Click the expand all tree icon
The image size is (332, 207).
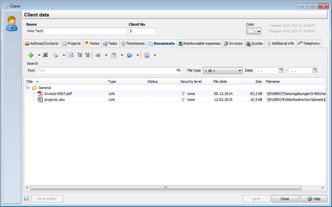(x=80, y=55)
